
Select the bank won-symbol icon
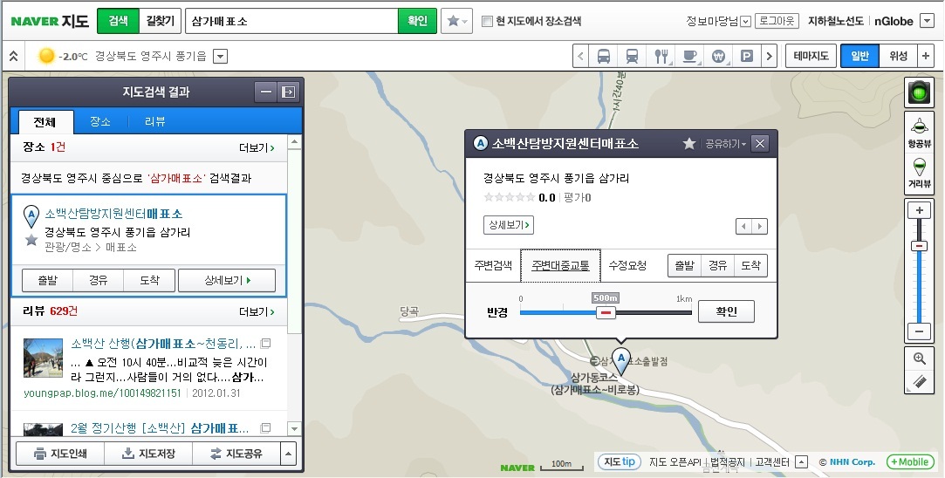coord(718,56)
